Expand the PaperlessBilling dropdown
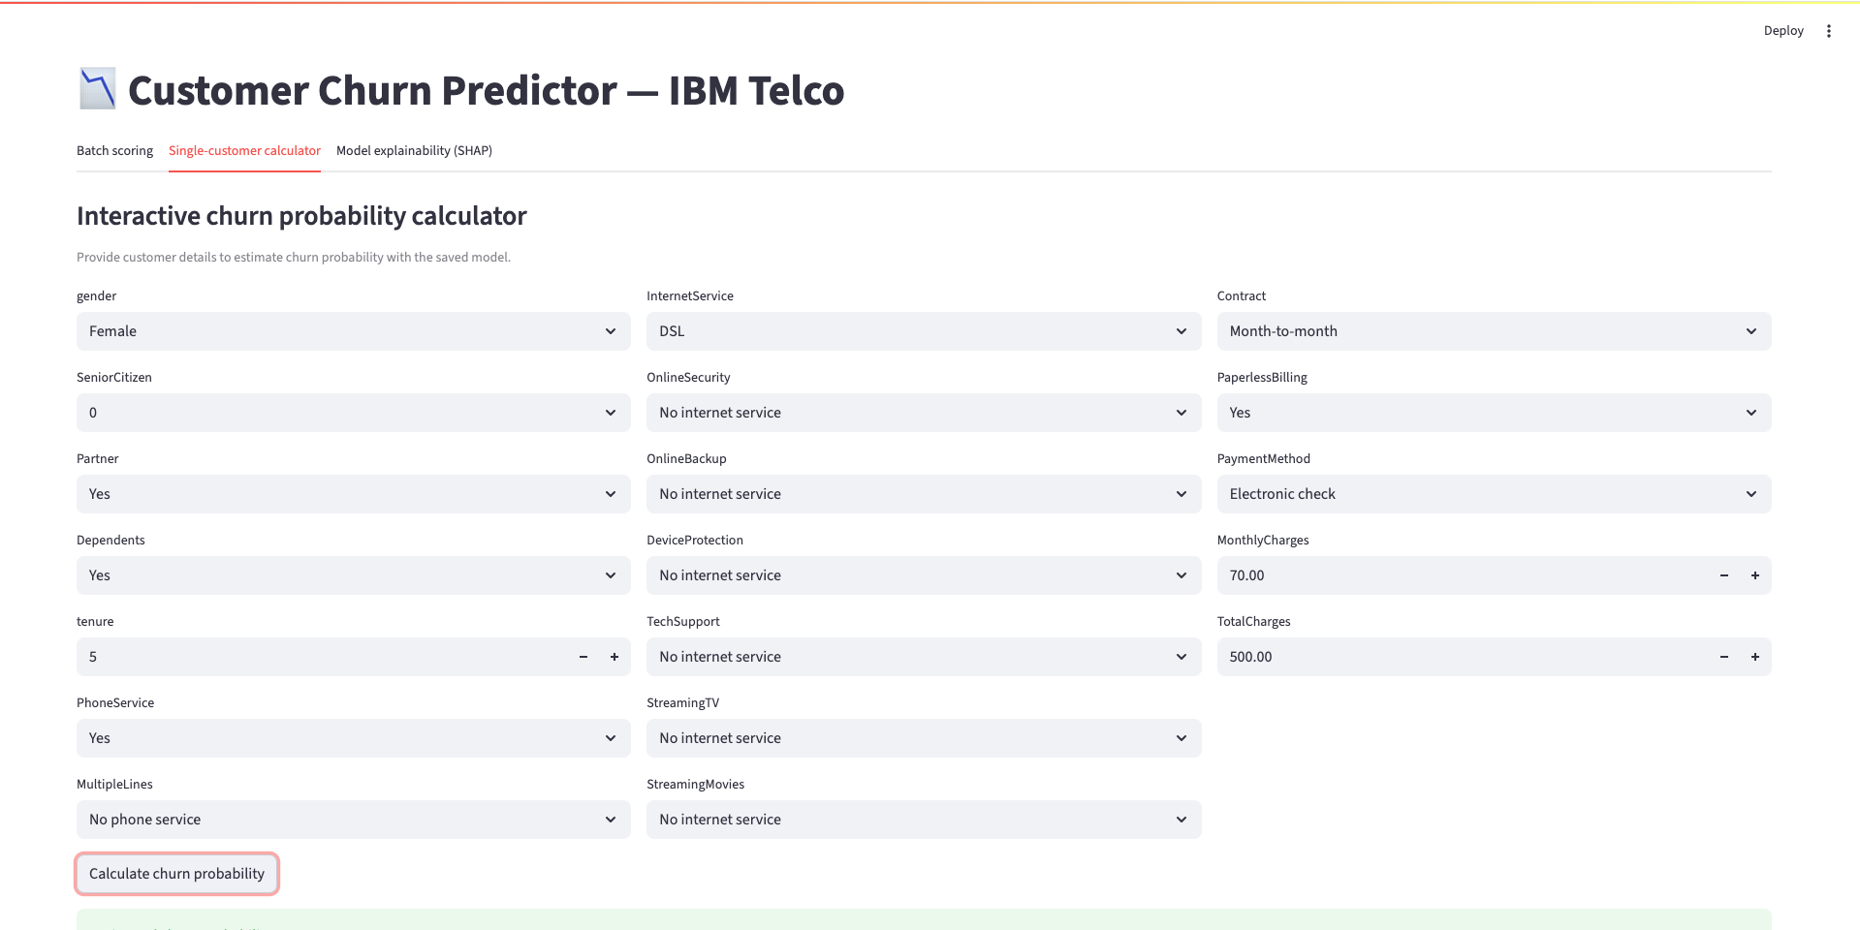 pos(1493,413)
